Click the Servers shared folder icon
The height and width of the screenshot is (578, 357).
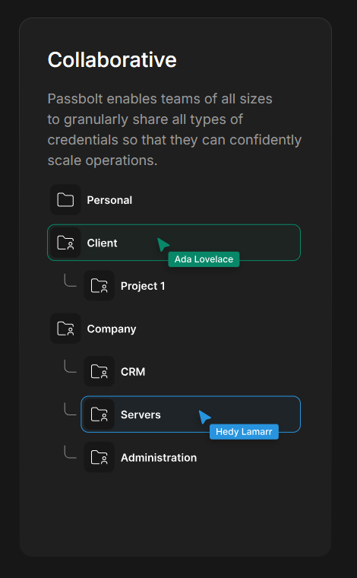(100, 414)
